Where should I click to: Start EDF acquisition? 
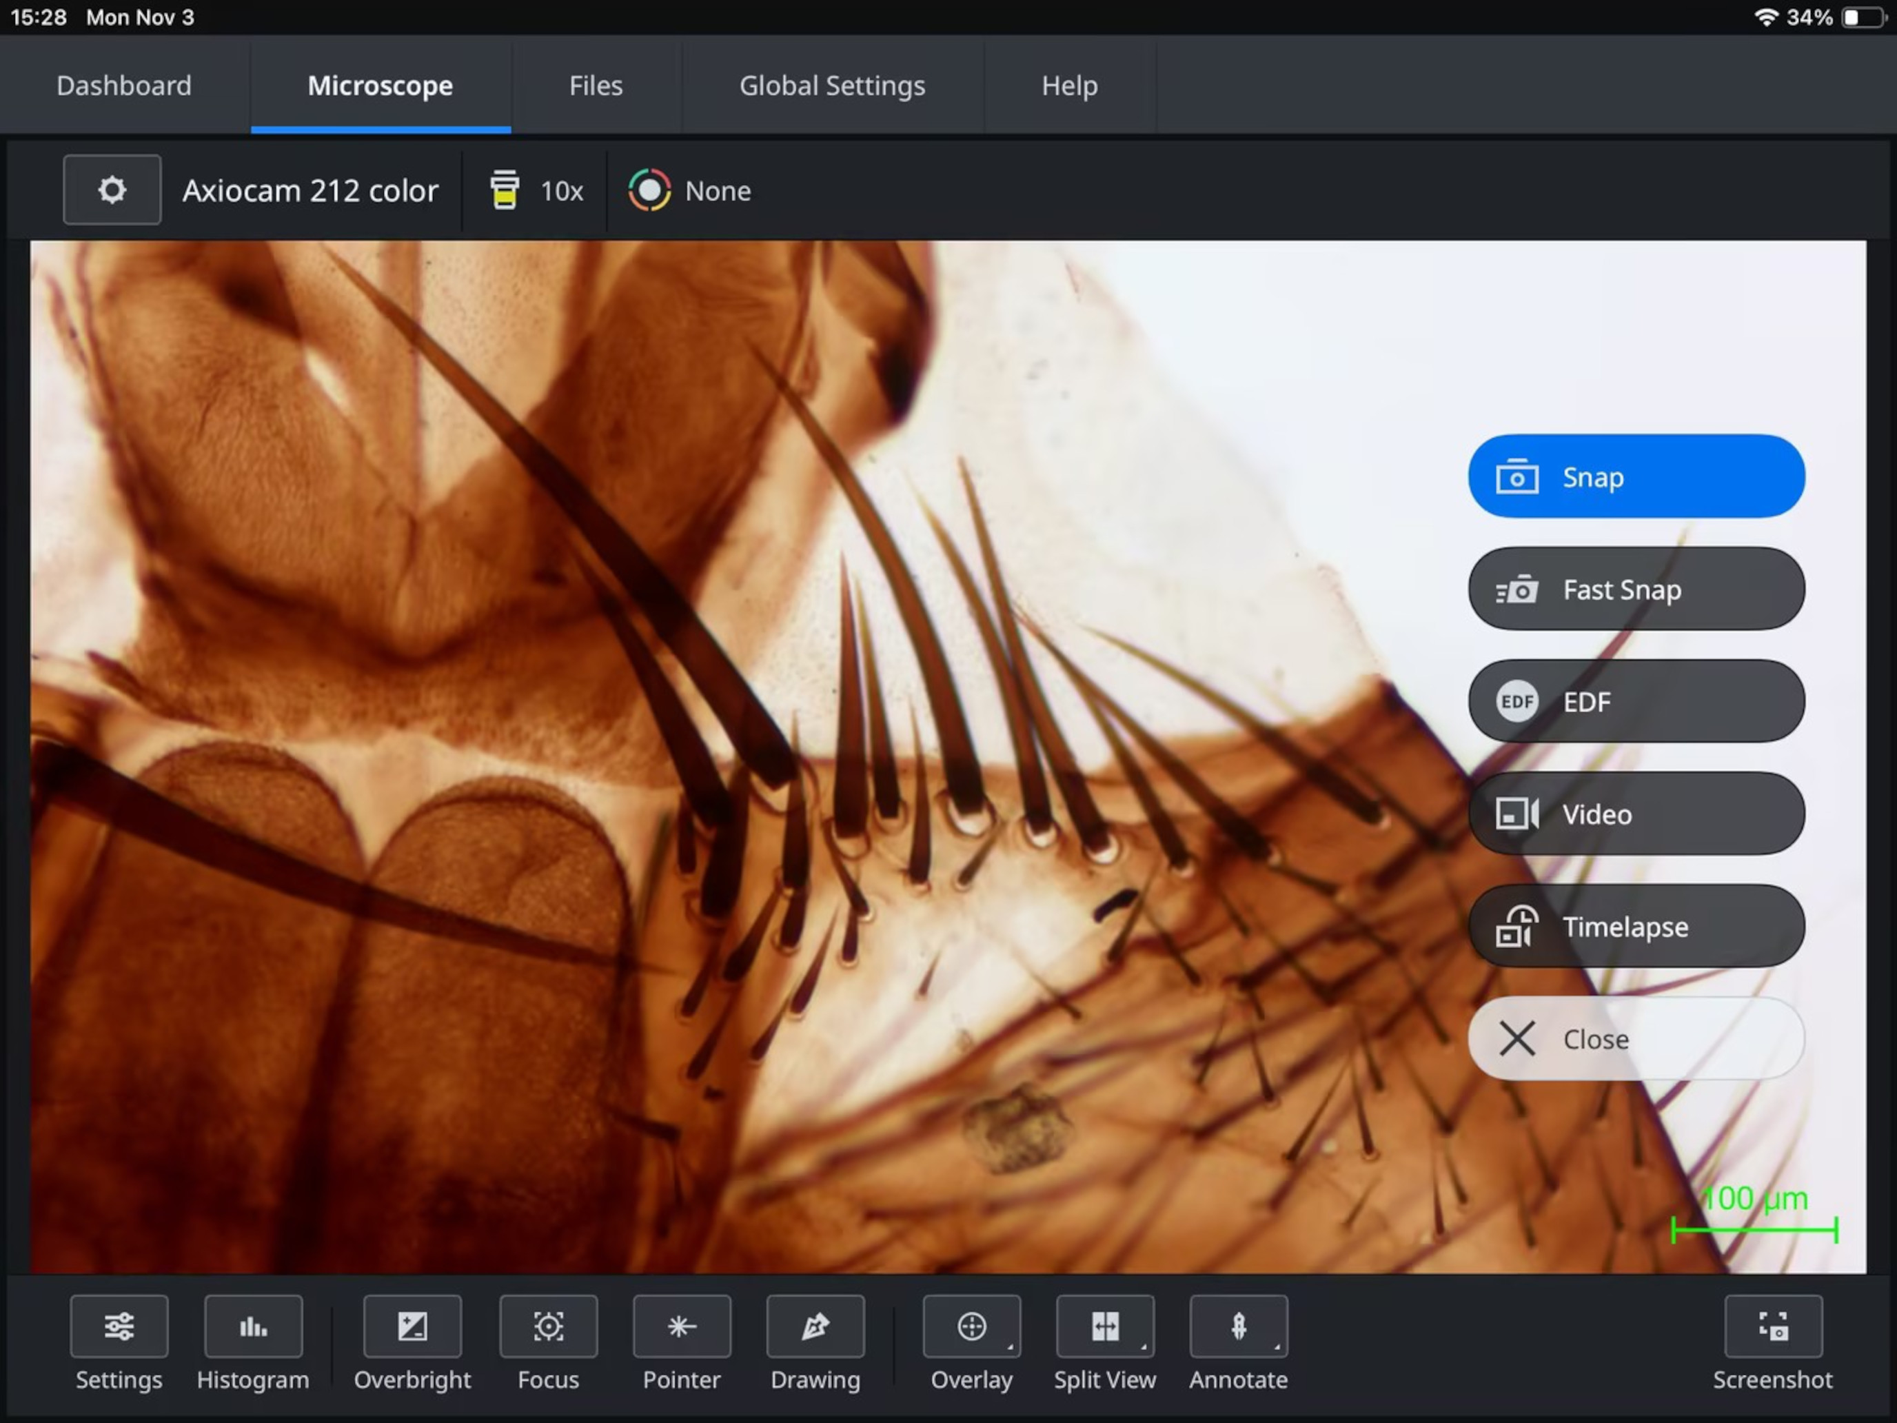1636,702
